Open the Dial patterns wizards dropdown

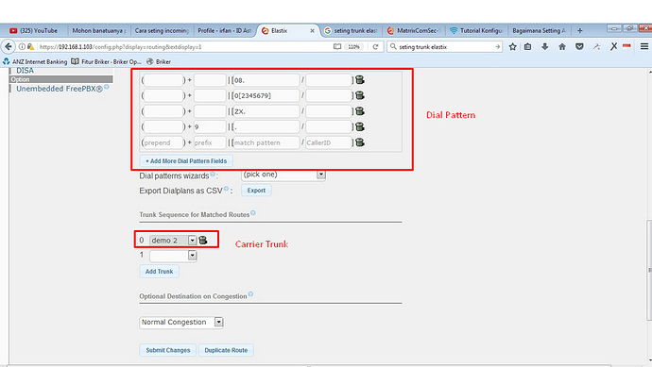pyautogui.click(x=283, y=175)
